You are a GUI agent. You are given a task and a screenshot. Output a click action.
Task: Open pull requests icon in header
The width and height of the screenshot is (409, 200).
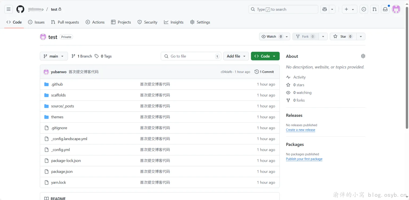(374, 9)
